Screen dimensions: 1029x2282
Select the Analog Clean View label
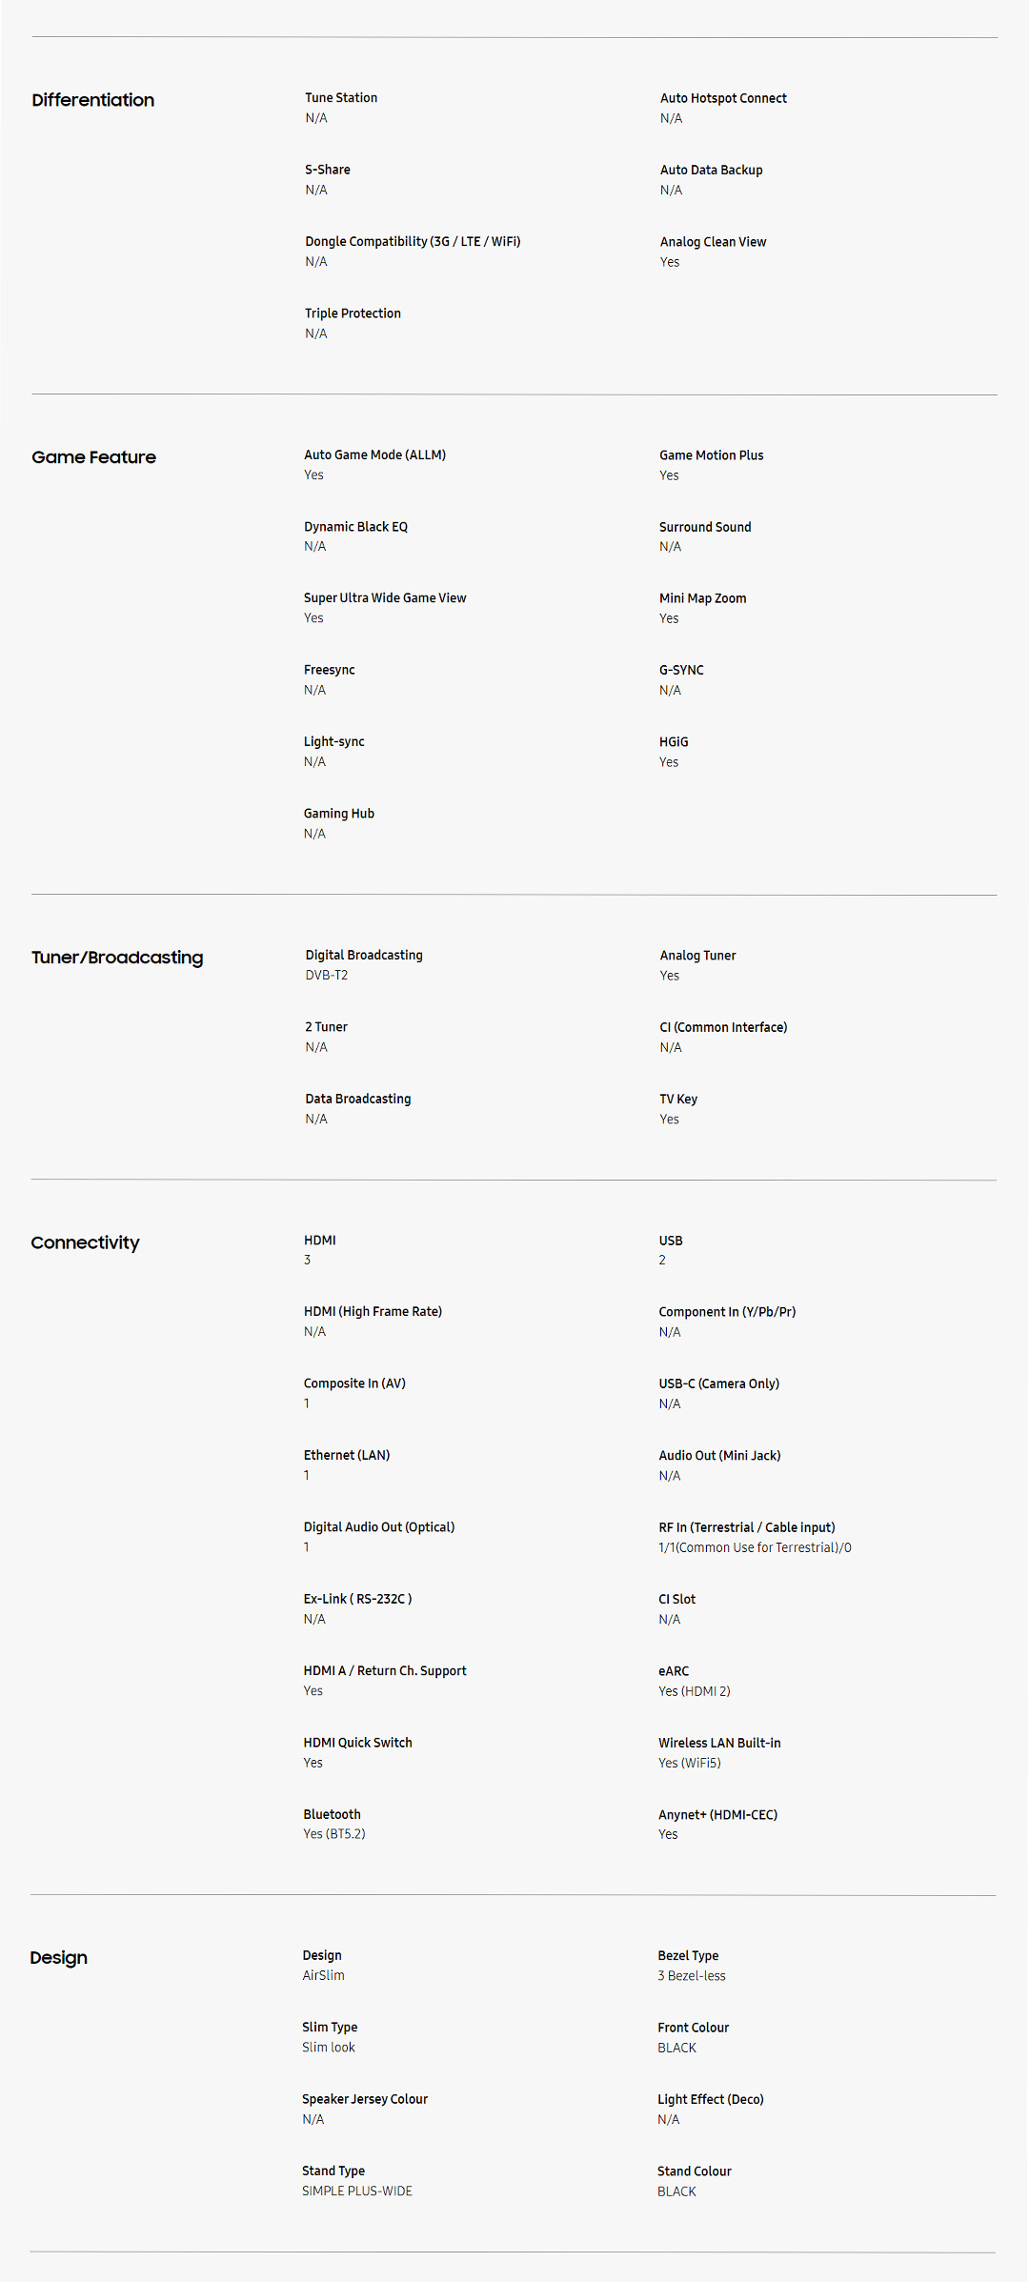[713, 242]
